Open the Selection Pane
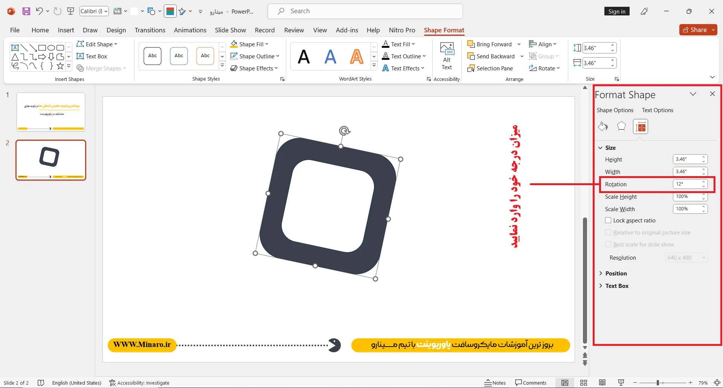The image size is (723, 388). point(490,68)
